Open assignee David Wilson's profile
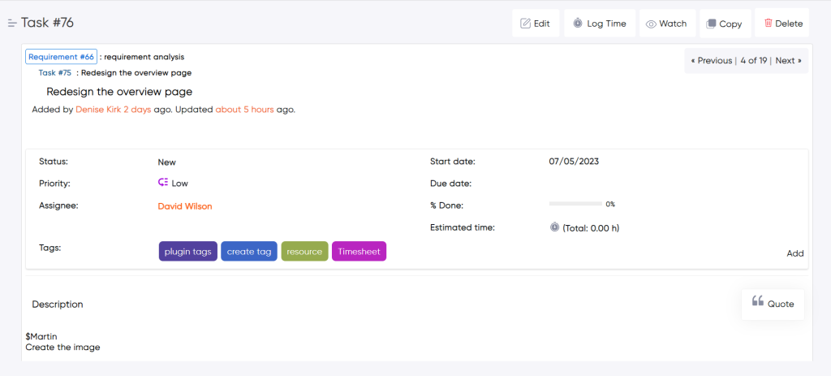The image size is (831, 376). coord(185,206)
